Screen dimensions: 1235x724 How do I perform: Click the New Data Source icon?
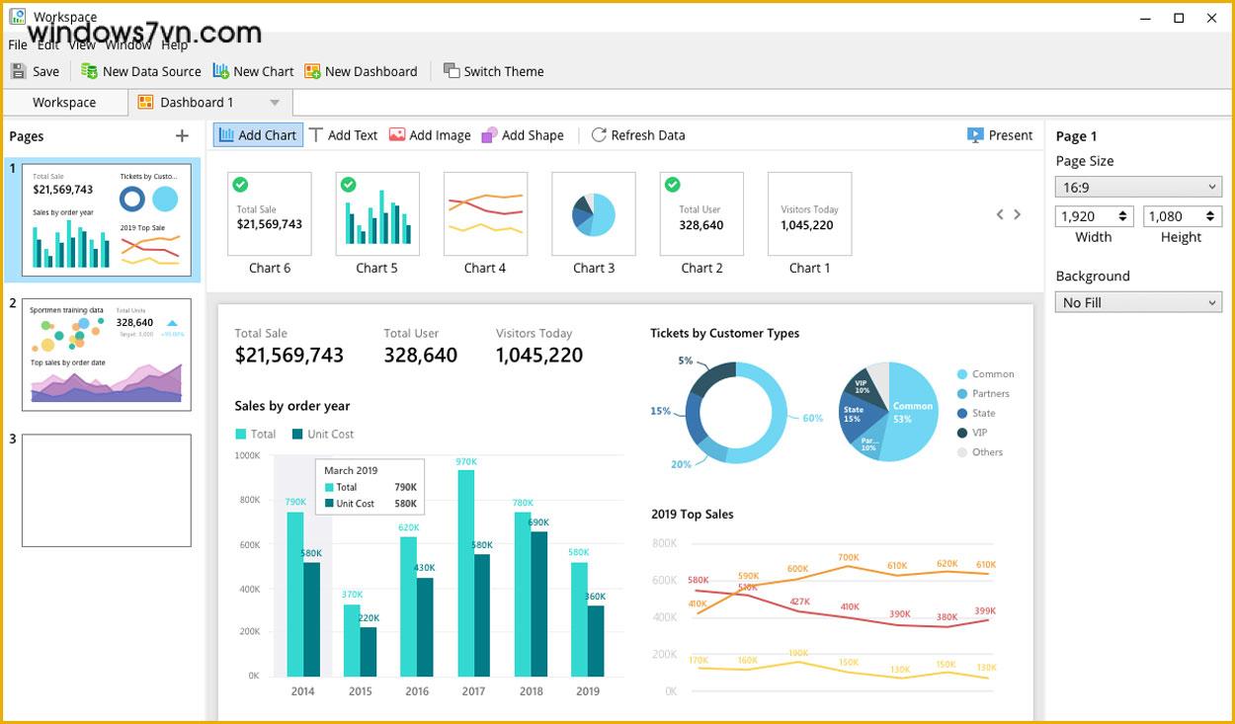click(90, 71)
